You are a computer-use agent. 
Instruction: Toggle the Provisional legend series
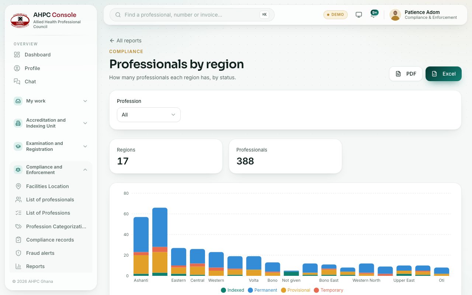296,290
